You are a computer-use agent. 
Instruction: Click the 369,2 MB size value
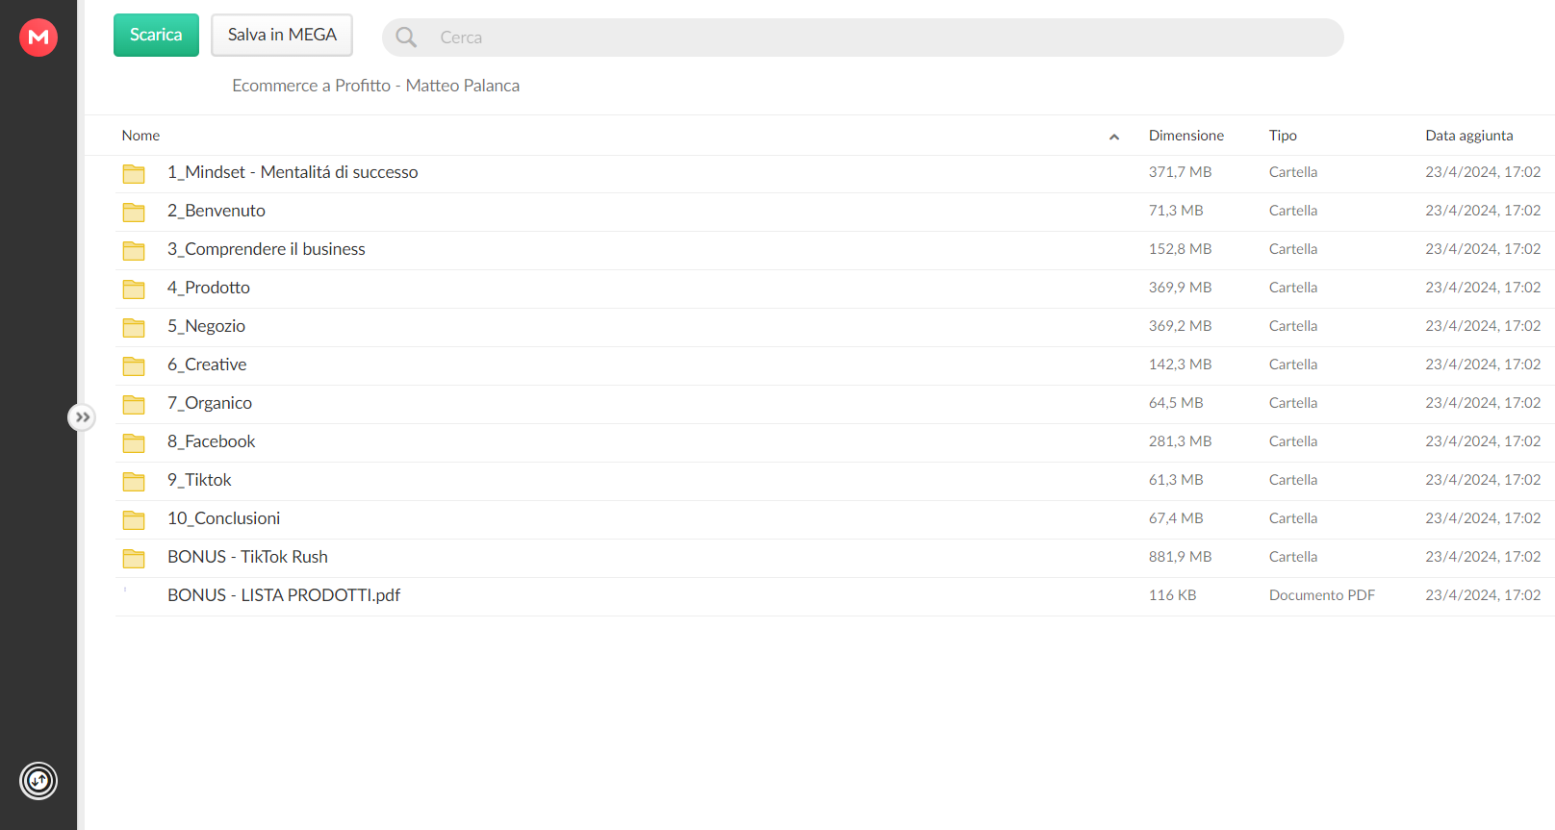point(1180,326)
